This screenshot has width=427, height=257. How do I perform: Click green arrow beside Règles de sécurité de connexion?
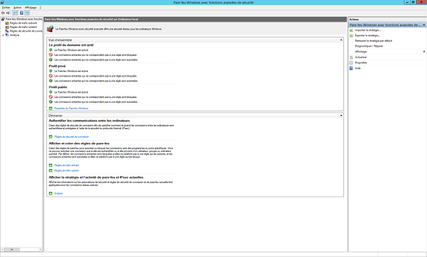point(50,137)
